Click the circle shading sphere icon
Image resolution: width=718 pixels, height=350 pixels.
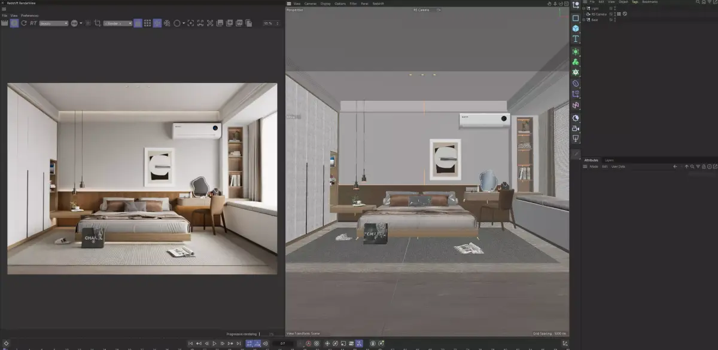tap(177, 23)
